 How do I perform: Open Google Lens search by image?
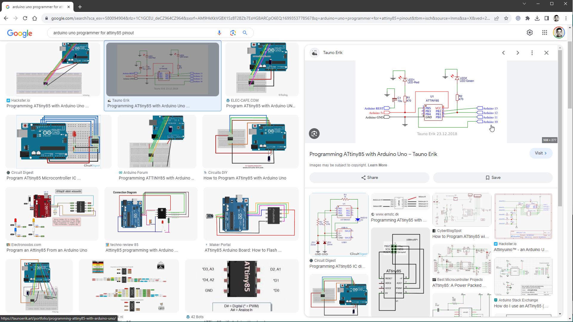[233, 33]
